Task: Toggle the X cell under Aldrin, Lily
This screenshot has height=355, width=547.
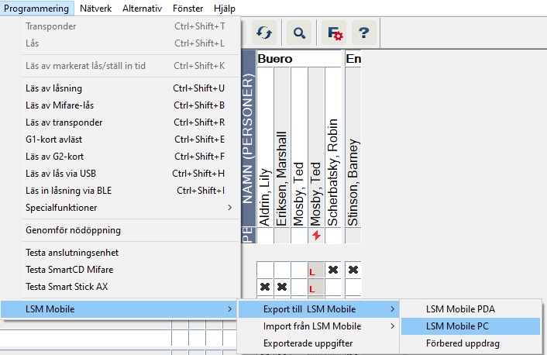Action: 265,287
